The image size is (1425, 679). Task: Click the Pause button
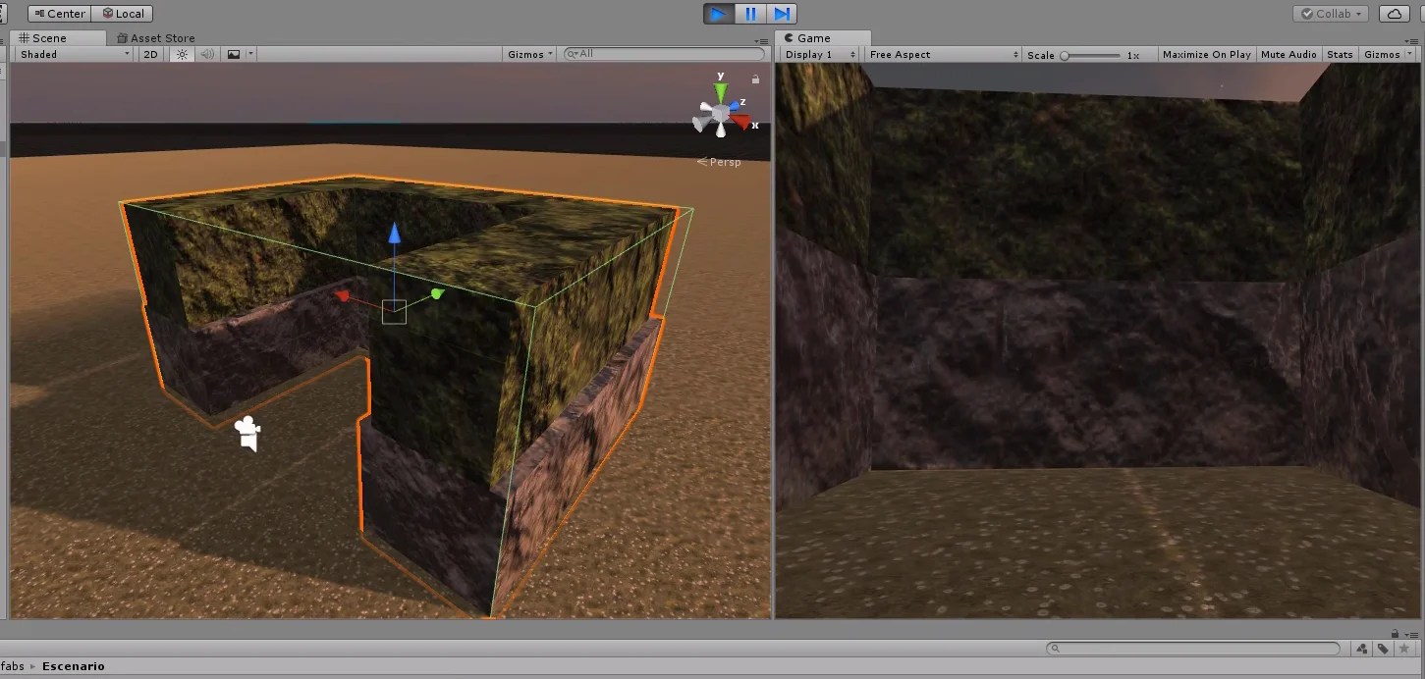[x=748, y=13]
